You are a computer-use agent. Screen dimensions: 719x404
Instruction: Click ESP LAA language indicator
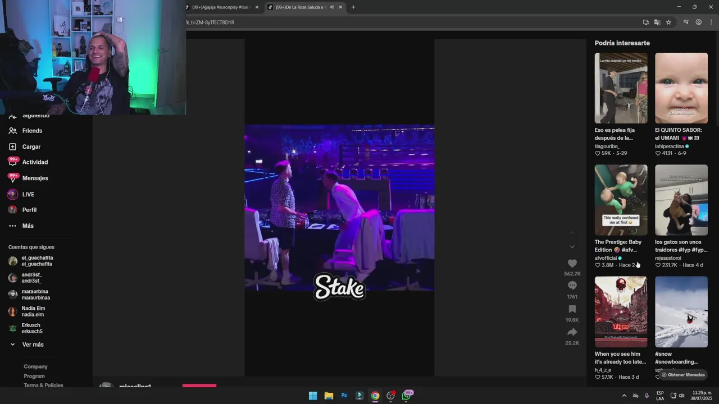coord(660,396)
